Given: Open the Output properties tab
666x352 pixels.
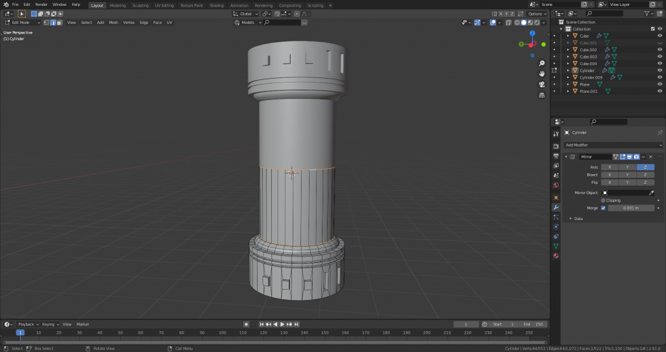Looking at the screenshot, I should coord(556,156).
